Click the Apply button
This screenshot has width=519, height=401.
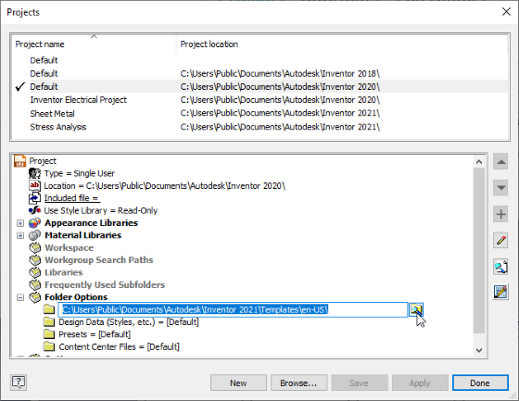(420, 382)
